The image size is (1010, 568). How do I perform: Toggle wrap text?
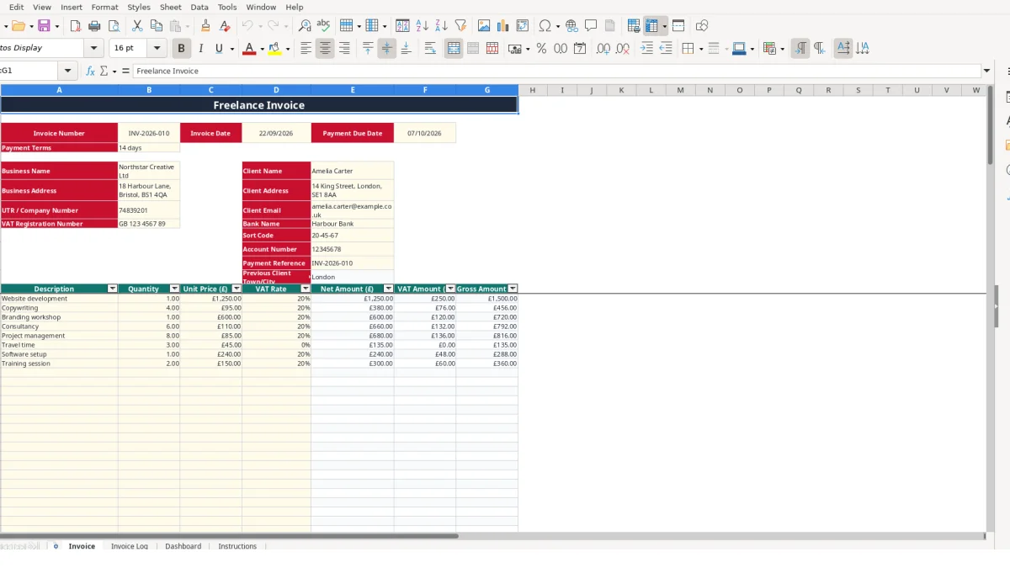(430, 49)
